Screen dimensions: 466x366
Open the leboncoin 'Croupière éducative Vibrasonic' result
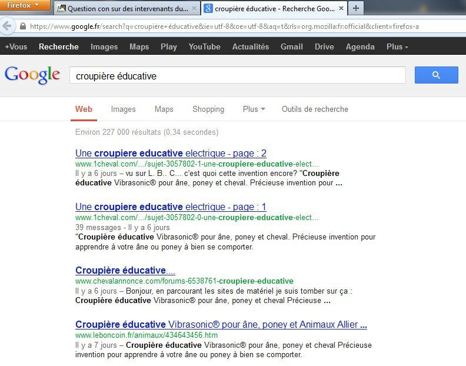221,325
